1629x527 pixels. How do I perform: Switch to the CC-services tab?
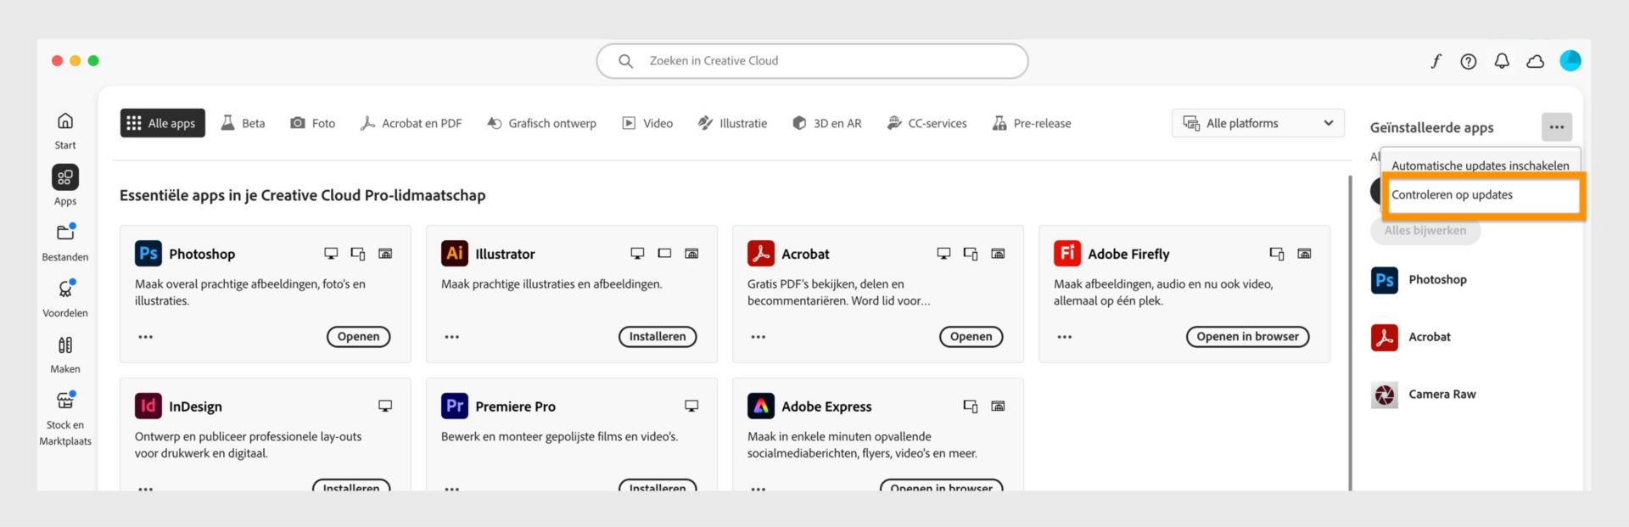[x=927, y=123]
